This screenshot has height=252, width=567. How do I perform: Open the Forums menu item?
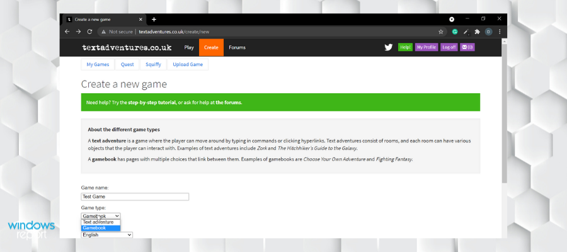tap(238, 47)
